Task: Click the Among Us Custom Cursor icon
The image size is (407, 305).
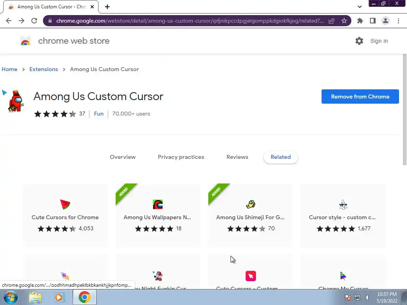Action: (x=13, y=101)
